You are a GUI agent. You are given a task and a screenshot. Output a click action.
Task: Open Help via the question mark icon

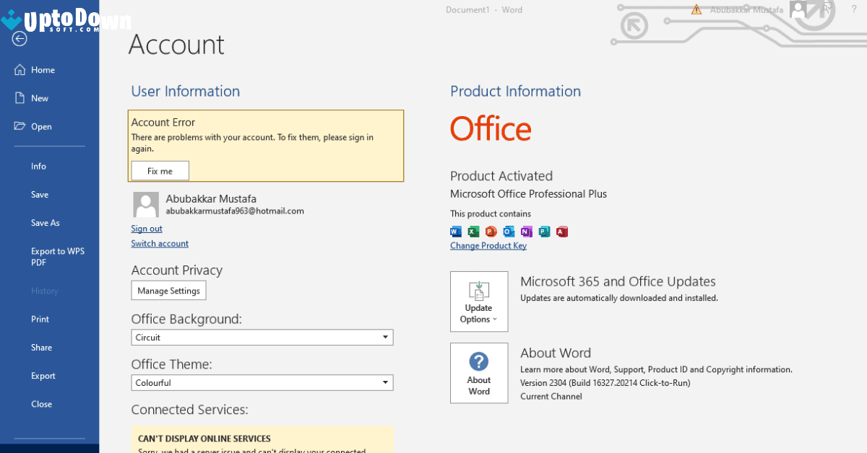pyautogui.click(x=853, y=9)
